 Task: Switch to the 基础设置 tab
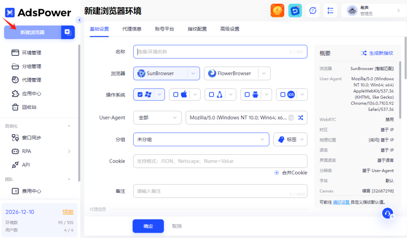pos(99,29)
